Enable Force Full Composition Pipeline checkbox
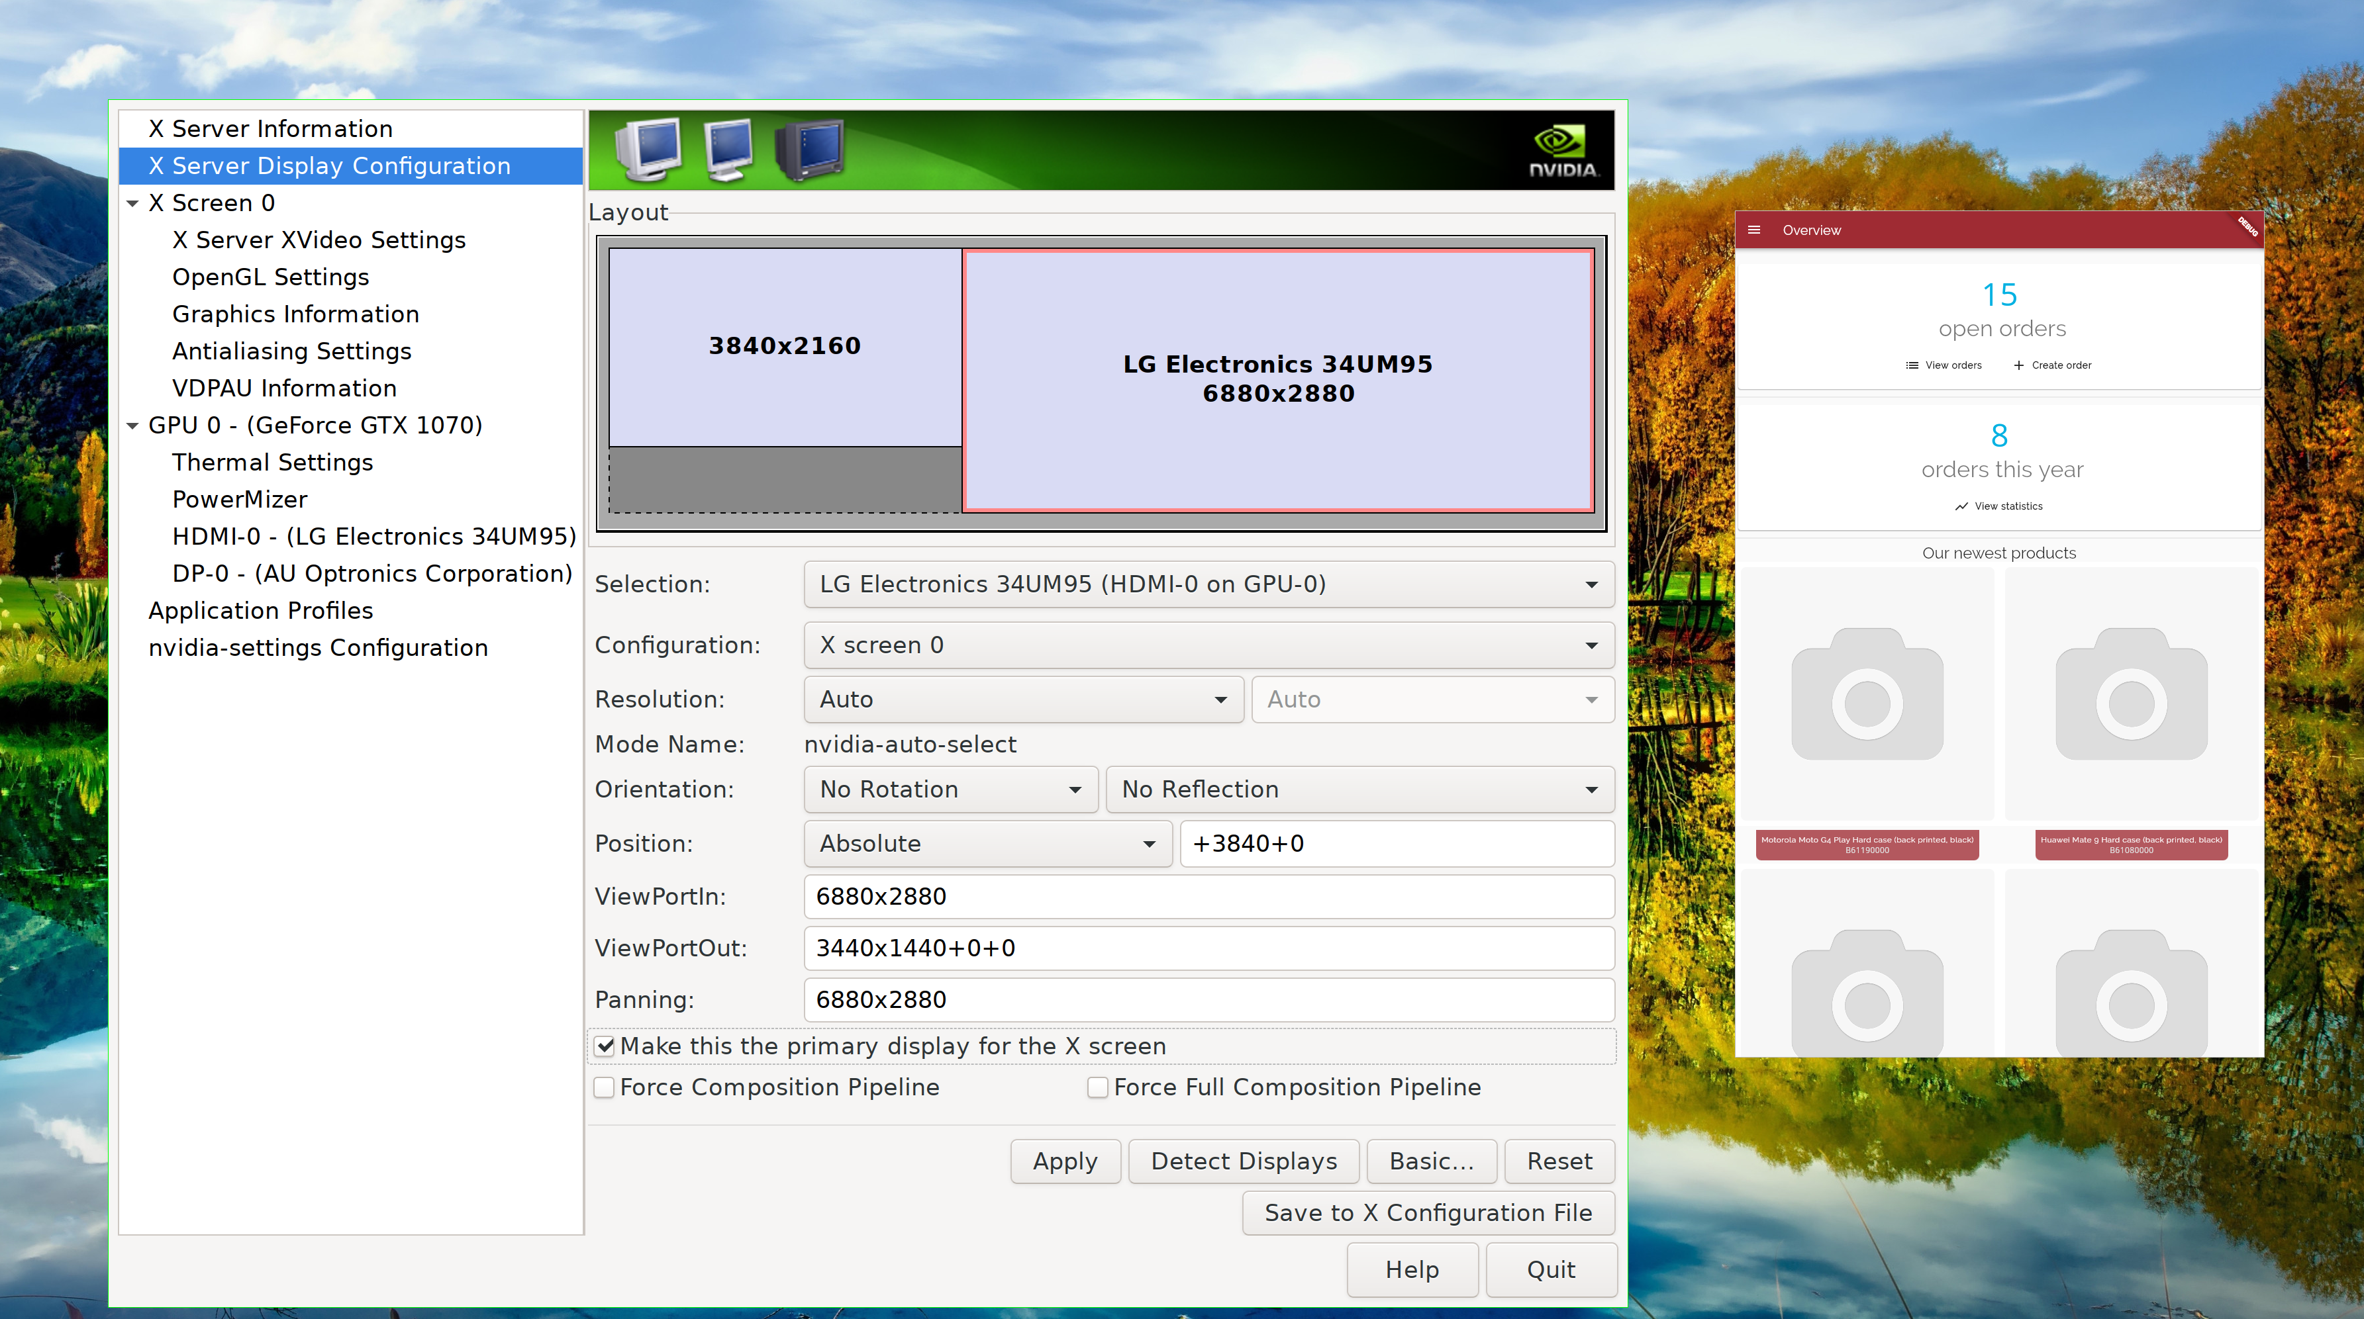 (x=1098, y=1088)
